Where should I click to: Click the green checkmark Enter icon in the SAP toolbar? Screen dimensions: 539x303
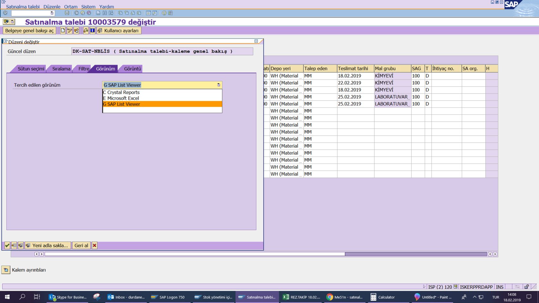(x=5, y=13)
